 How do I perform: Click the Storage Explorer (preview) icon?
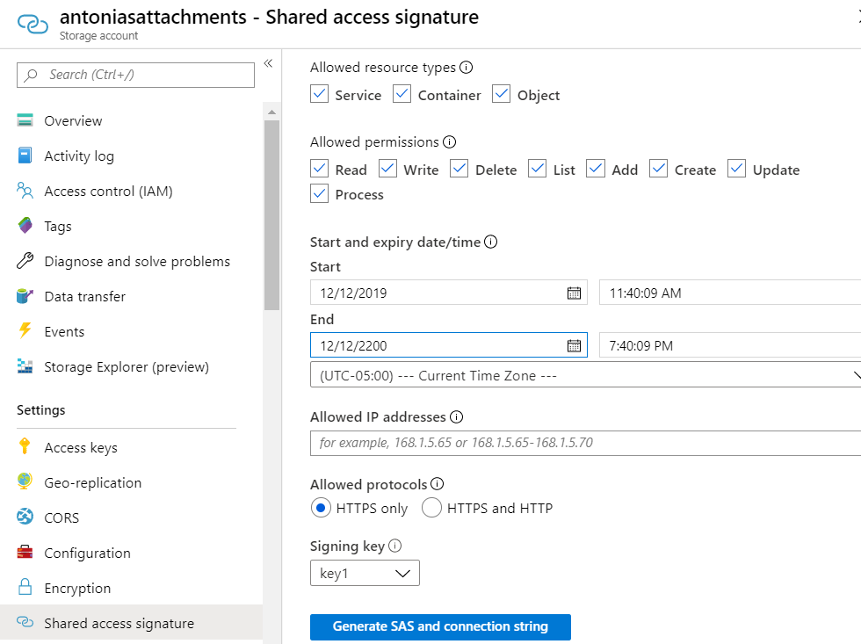(25, 366)
